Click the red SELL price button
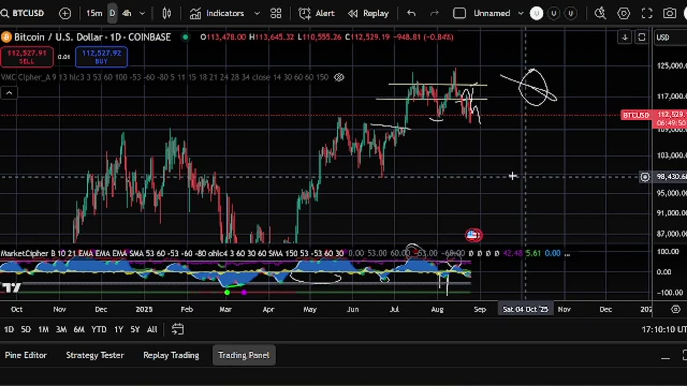This screenshot has width=687, height=386. click(x=27, y=57)
